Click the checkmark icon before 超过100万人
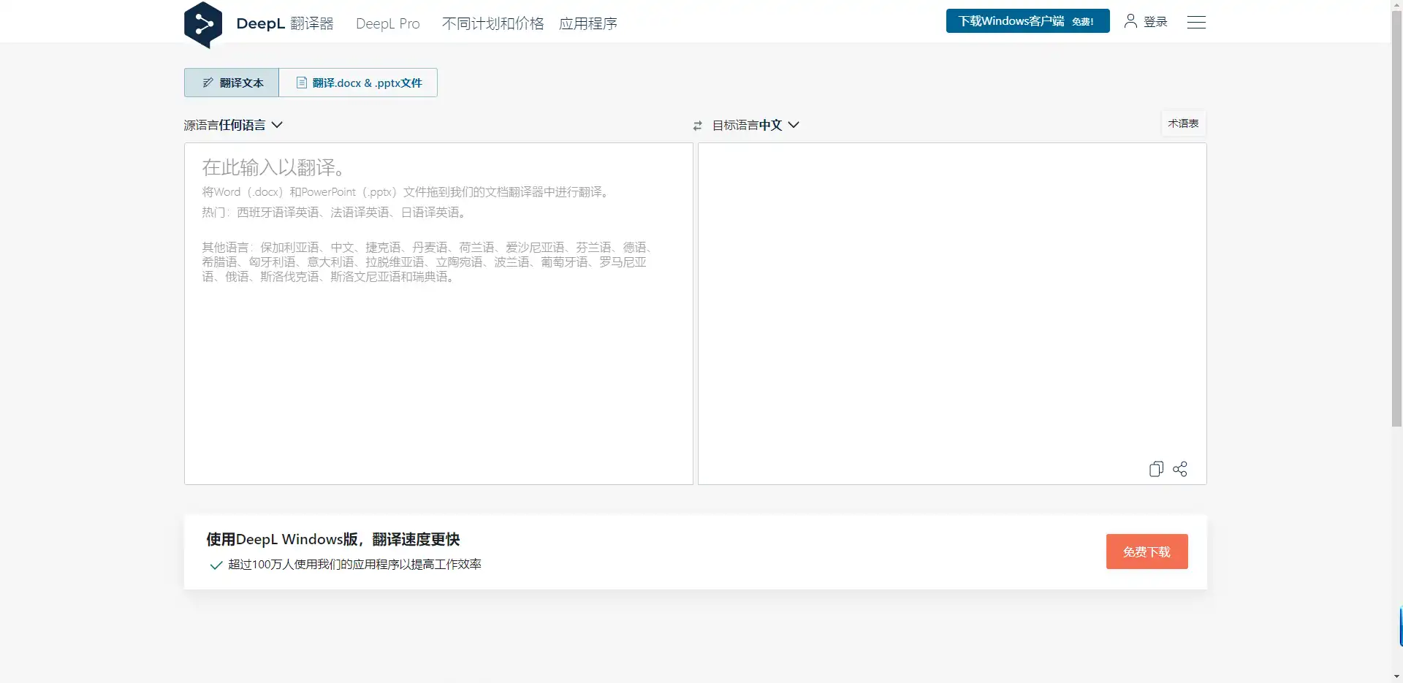 pos(216,565)
